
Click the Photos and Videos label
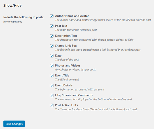pyautogui.click(x=68, y=65)
